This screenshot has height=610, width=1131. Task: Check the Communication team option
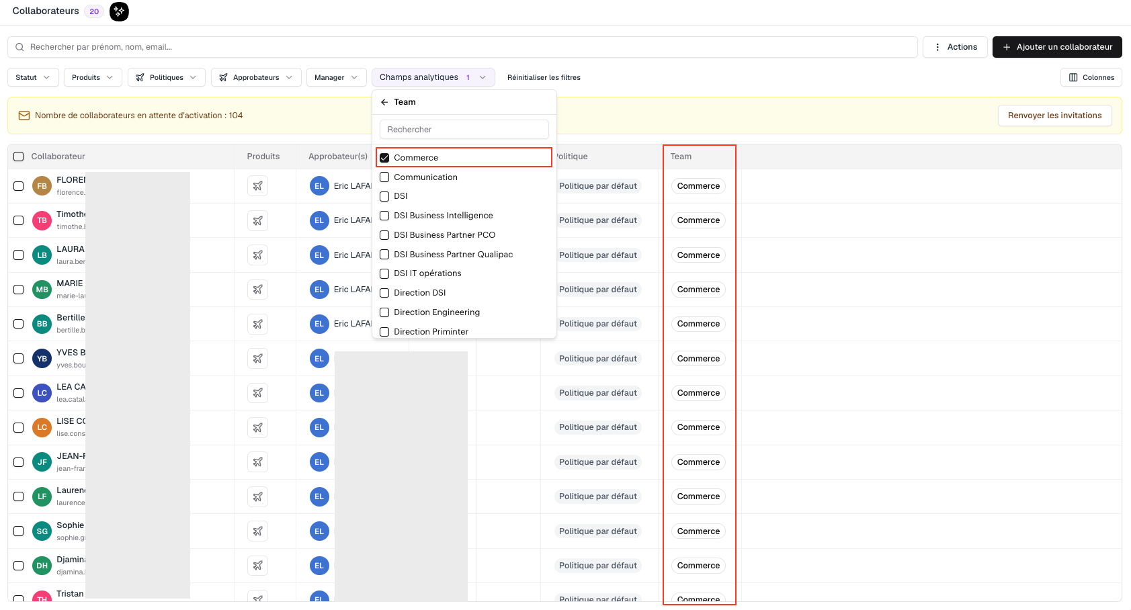point(384,177)
